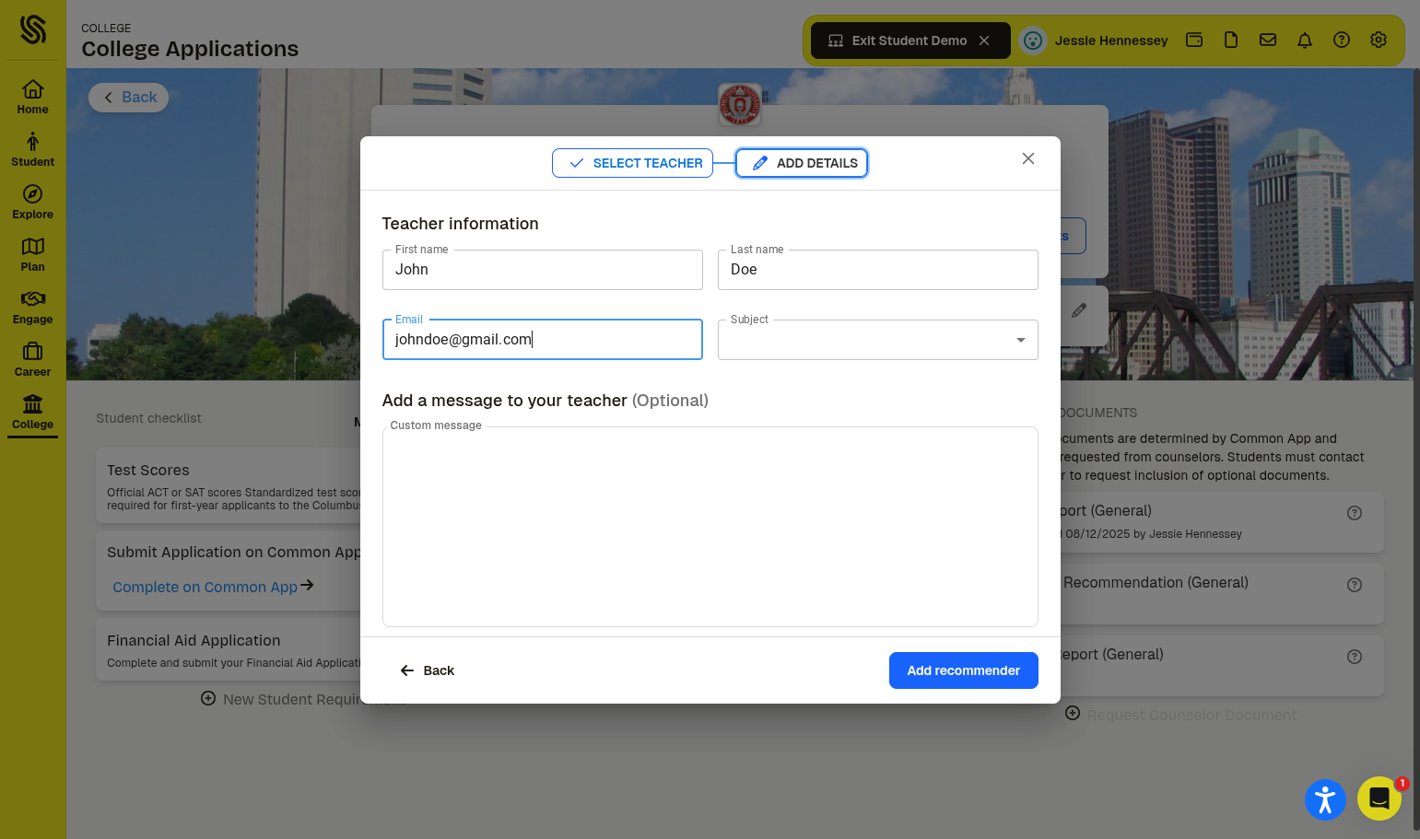Open the Subject dropdown
Image resolution: width=1420 pixels, height=839 pixels.
(878, 340)
